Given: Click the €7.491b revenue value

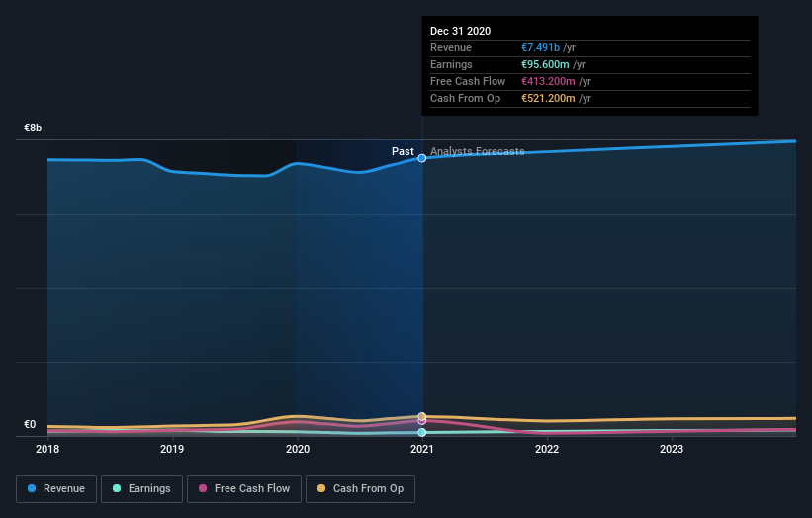Looking at the screenshot, I should coord(540,47).
